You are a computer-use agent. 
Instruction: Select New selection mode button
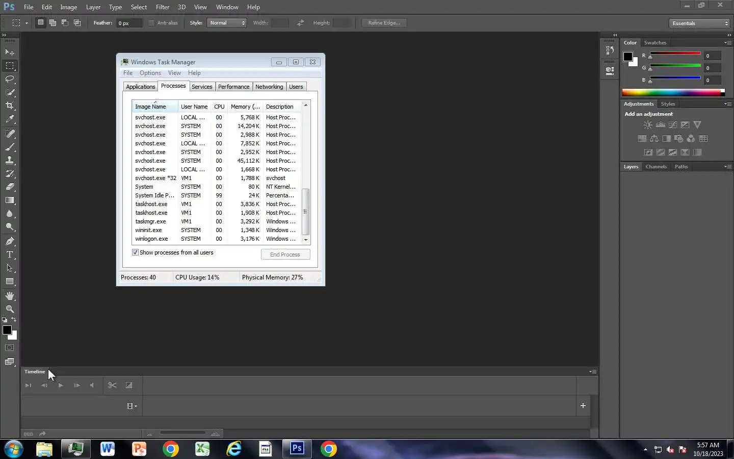point(40,22)
